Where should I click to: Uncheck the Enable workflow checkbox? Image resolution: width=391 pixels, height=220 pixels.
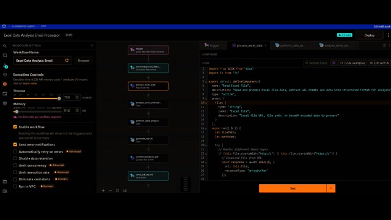[15, 127]
